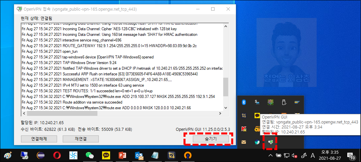Viewport: 361px width, 162px height.
Task: Click the 할당된 IP: 10.240.21.65 text in the window
Action: [42, 122]
